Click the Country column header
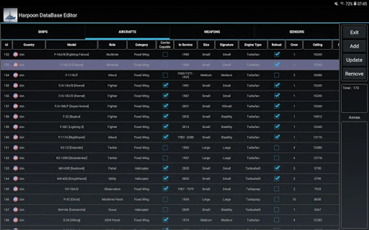 pos(29,45)
